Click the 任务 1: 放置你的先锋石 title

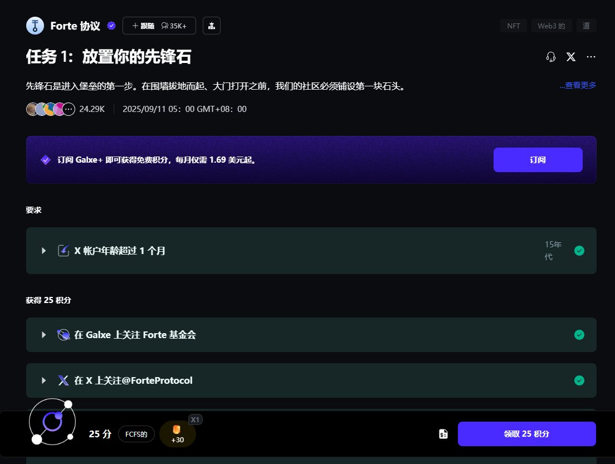tap(108, 56)
